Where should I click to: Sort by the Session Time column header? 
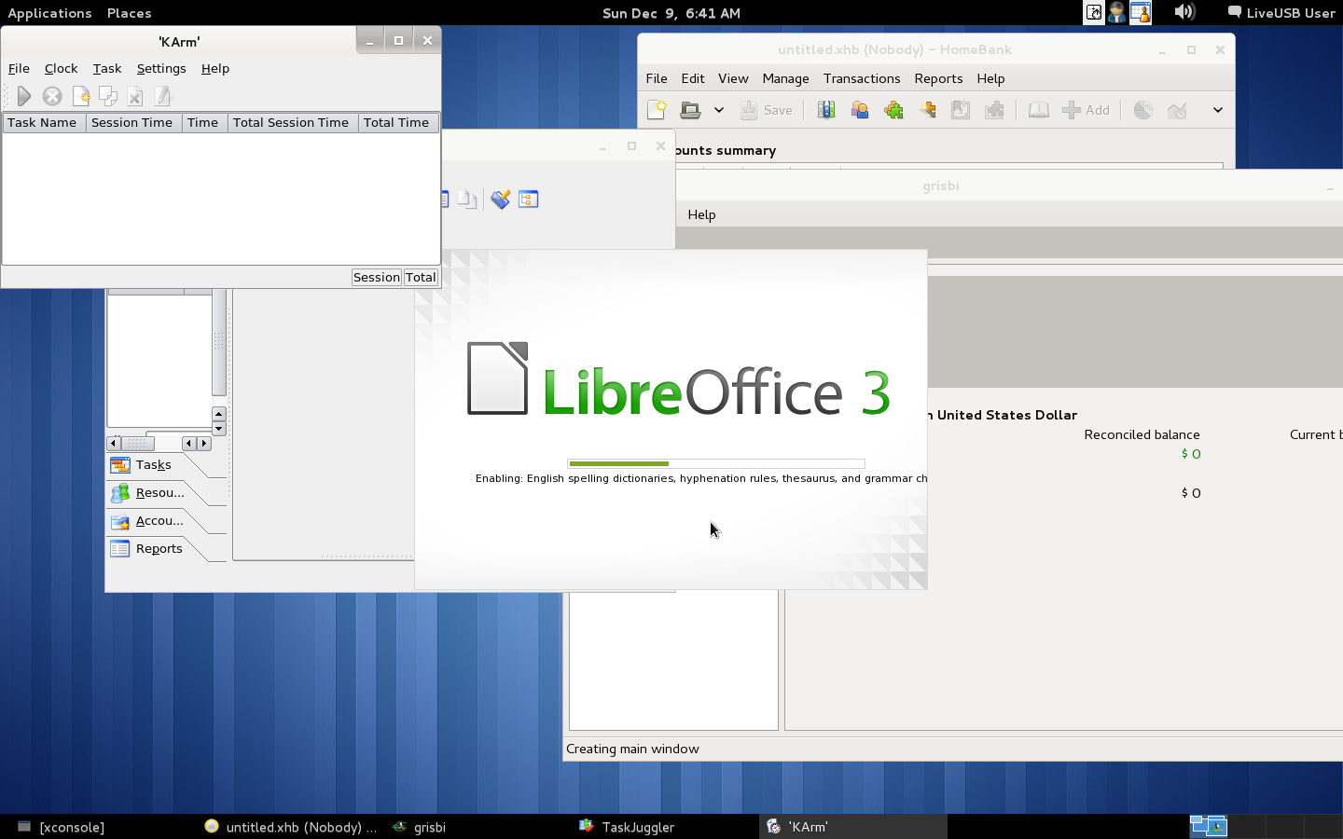pyautogui.click(x=133, y=123)
